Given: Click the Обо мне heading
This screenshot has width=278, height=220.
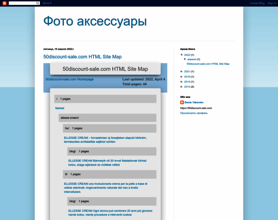Looking at the screenshot, I should (185, 97).
